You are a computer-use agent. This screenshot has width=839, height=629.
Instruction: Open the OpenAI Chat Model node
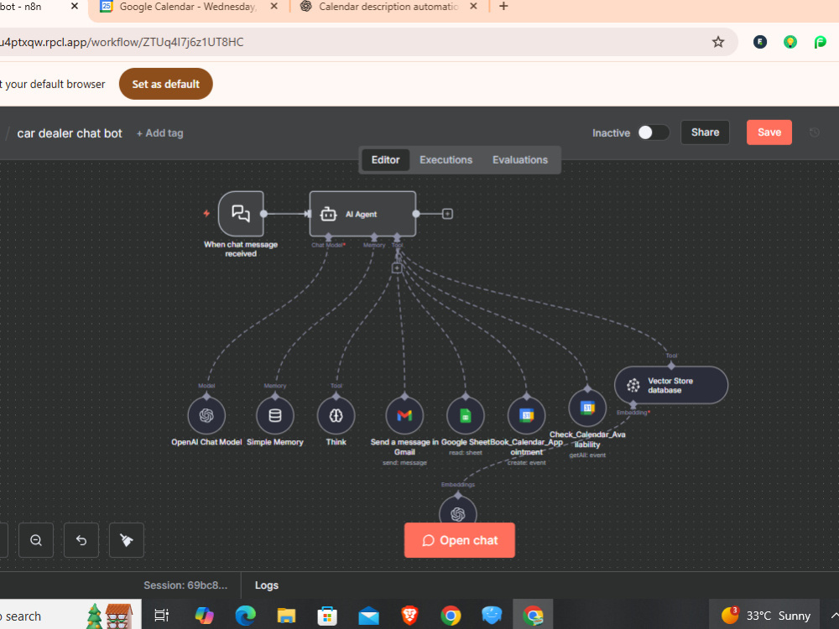[206, 416]
